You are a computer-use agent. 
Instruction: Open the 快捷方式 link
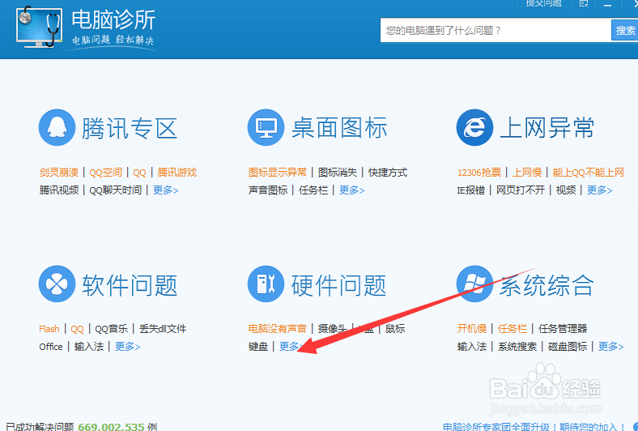point(388,173)
